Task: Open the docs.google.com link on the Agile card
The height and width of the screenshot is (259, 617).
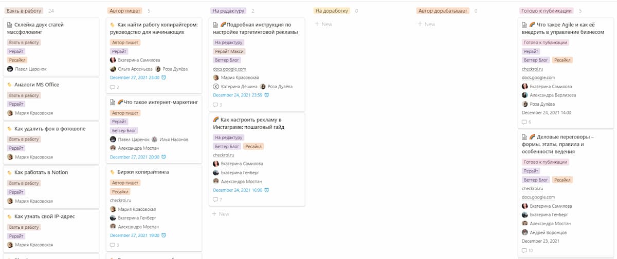Action: (538, 77)
